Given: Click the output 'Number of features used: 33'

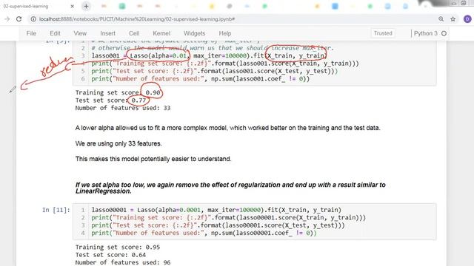Looking at the screenshot, I should 123,108.
